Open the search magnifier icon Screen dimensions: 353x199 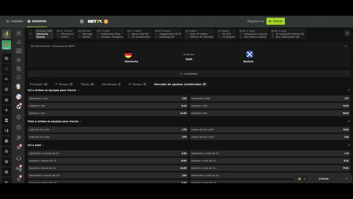(19, 77)
